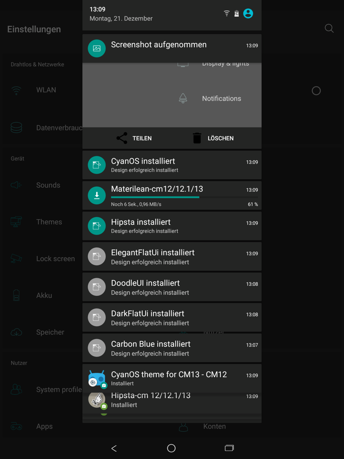Open the CyanOS installiert notification
The image size is (344, 459).
172,165
